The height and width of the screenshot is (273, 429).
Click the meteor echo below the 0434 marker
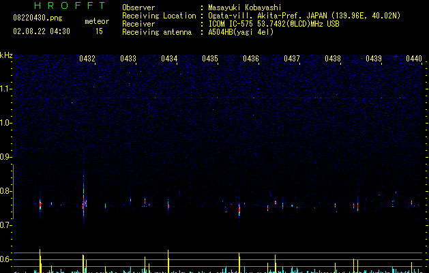tap(168, 205)
